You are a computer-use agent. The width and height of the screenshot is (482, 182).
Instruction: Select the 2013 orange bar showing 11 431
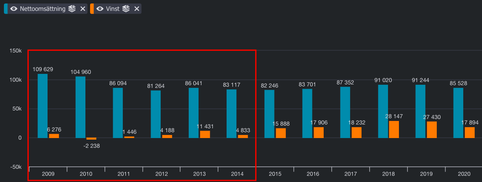(x=205, y=134)
